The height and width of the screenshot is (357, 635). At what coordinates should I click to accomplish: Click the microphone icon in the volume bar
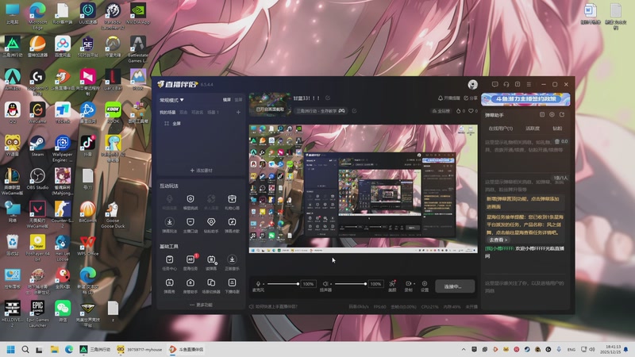pos(258,284)
